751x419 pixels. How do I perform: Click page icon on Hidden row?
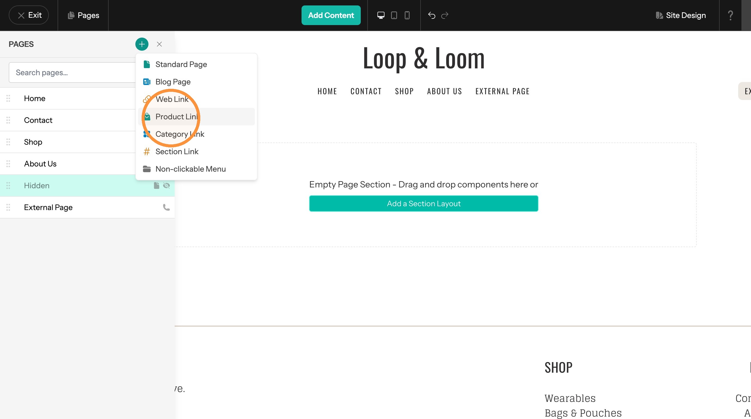click(x=157, y=185)
